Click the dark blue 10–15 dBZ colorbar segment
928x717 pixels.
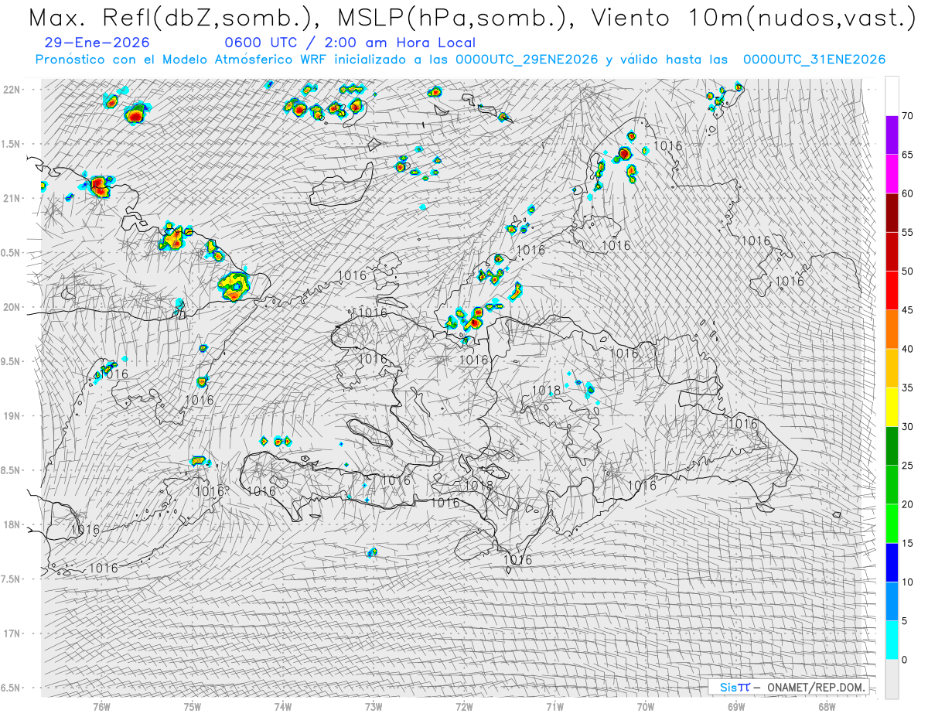pos(892,562)
